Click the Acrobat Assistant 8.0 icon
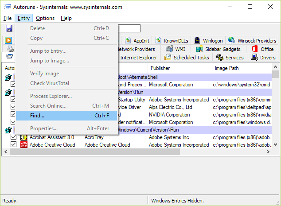 (23, 137)
